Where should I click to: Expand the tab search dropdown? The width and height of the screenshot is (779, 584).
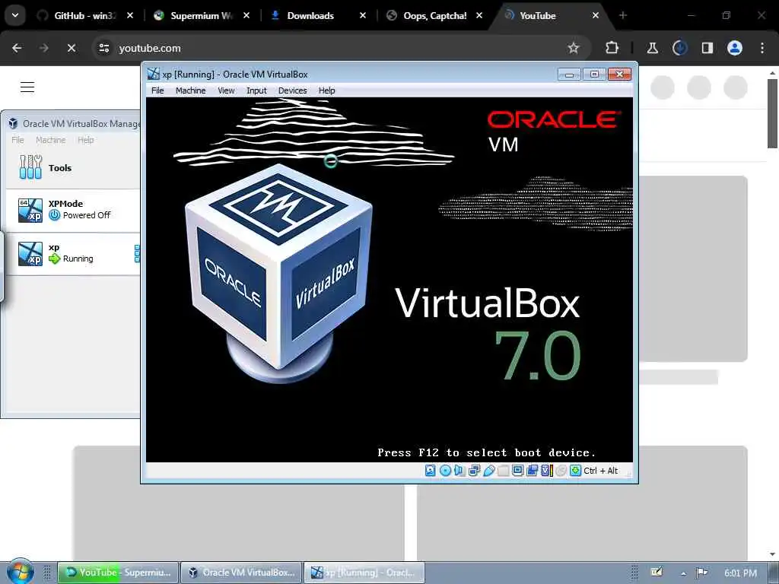pyautogui.click(x=15, y=15)
